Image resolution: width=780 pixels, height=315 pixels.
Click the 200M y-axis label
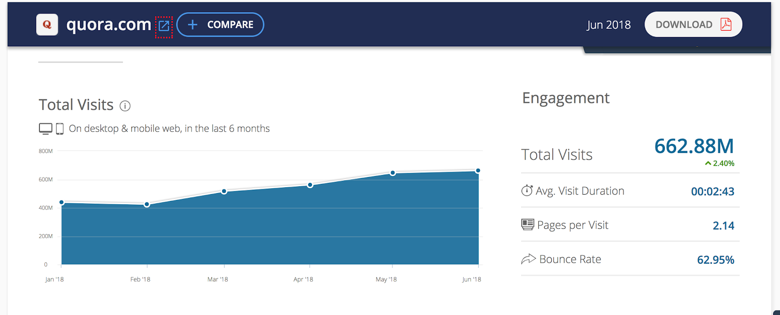click(x=46, y=236)
